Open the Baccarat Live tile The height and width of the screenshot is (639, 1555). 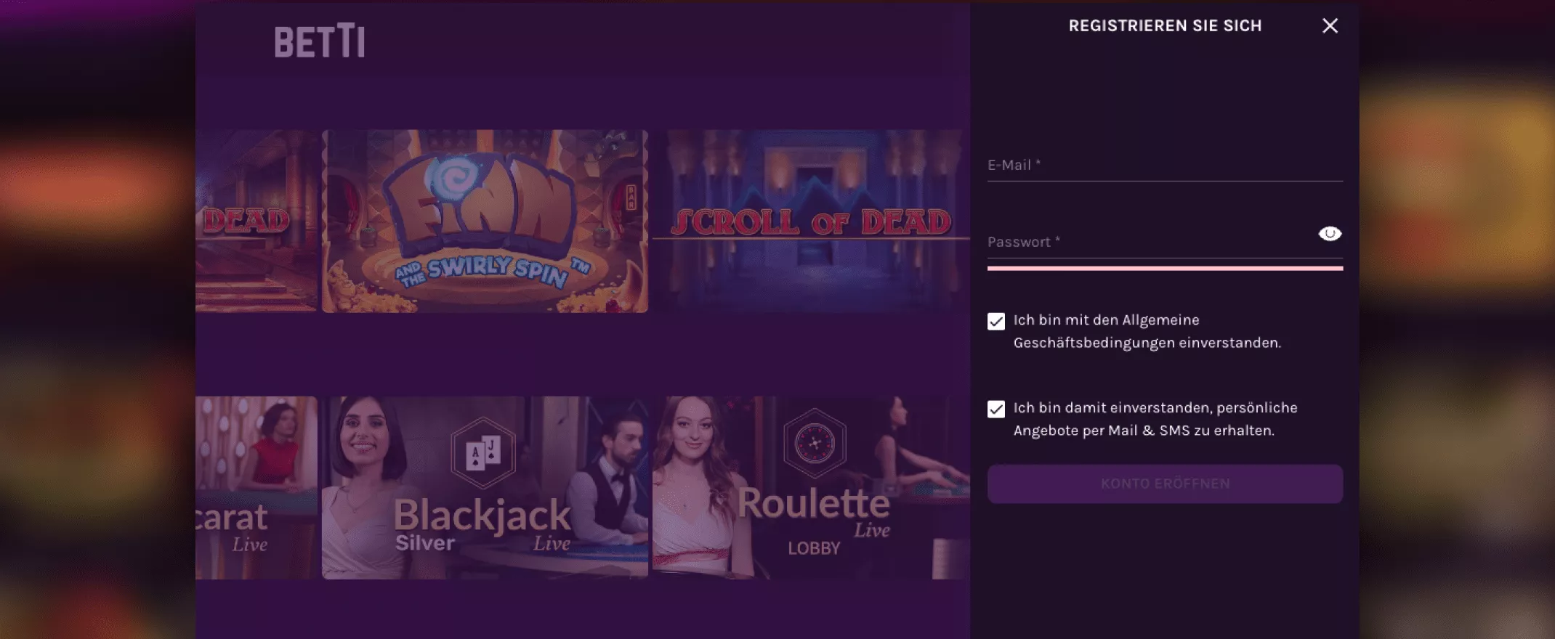tap(257, 488)
